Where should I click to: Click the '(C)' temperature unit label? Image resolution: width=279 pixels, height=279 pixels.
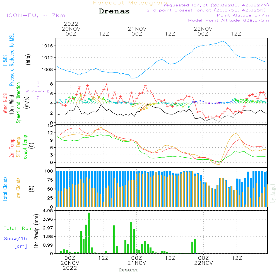tap(32, 146)
